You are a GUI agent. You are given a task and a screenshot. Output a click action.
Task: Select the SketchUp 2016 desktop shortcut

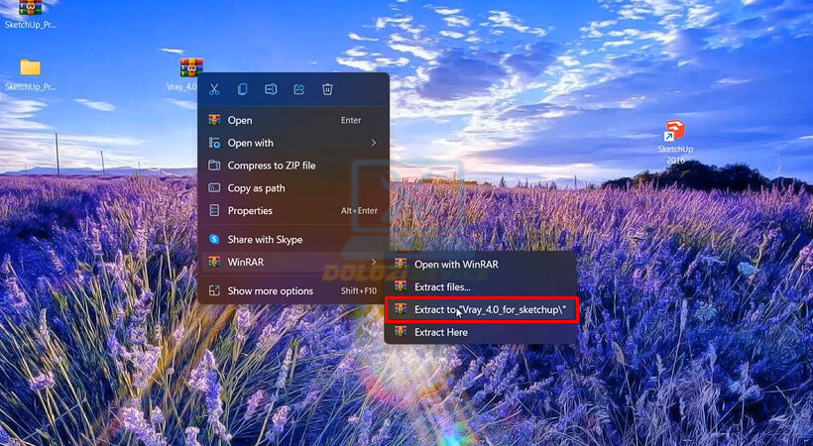pyautogui.click(x=675, y=141)
